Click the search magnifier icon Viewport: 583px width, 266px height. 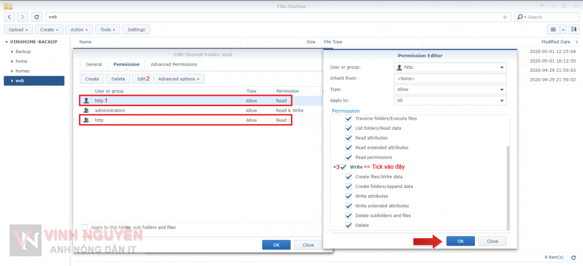click(x=520, y=17)
